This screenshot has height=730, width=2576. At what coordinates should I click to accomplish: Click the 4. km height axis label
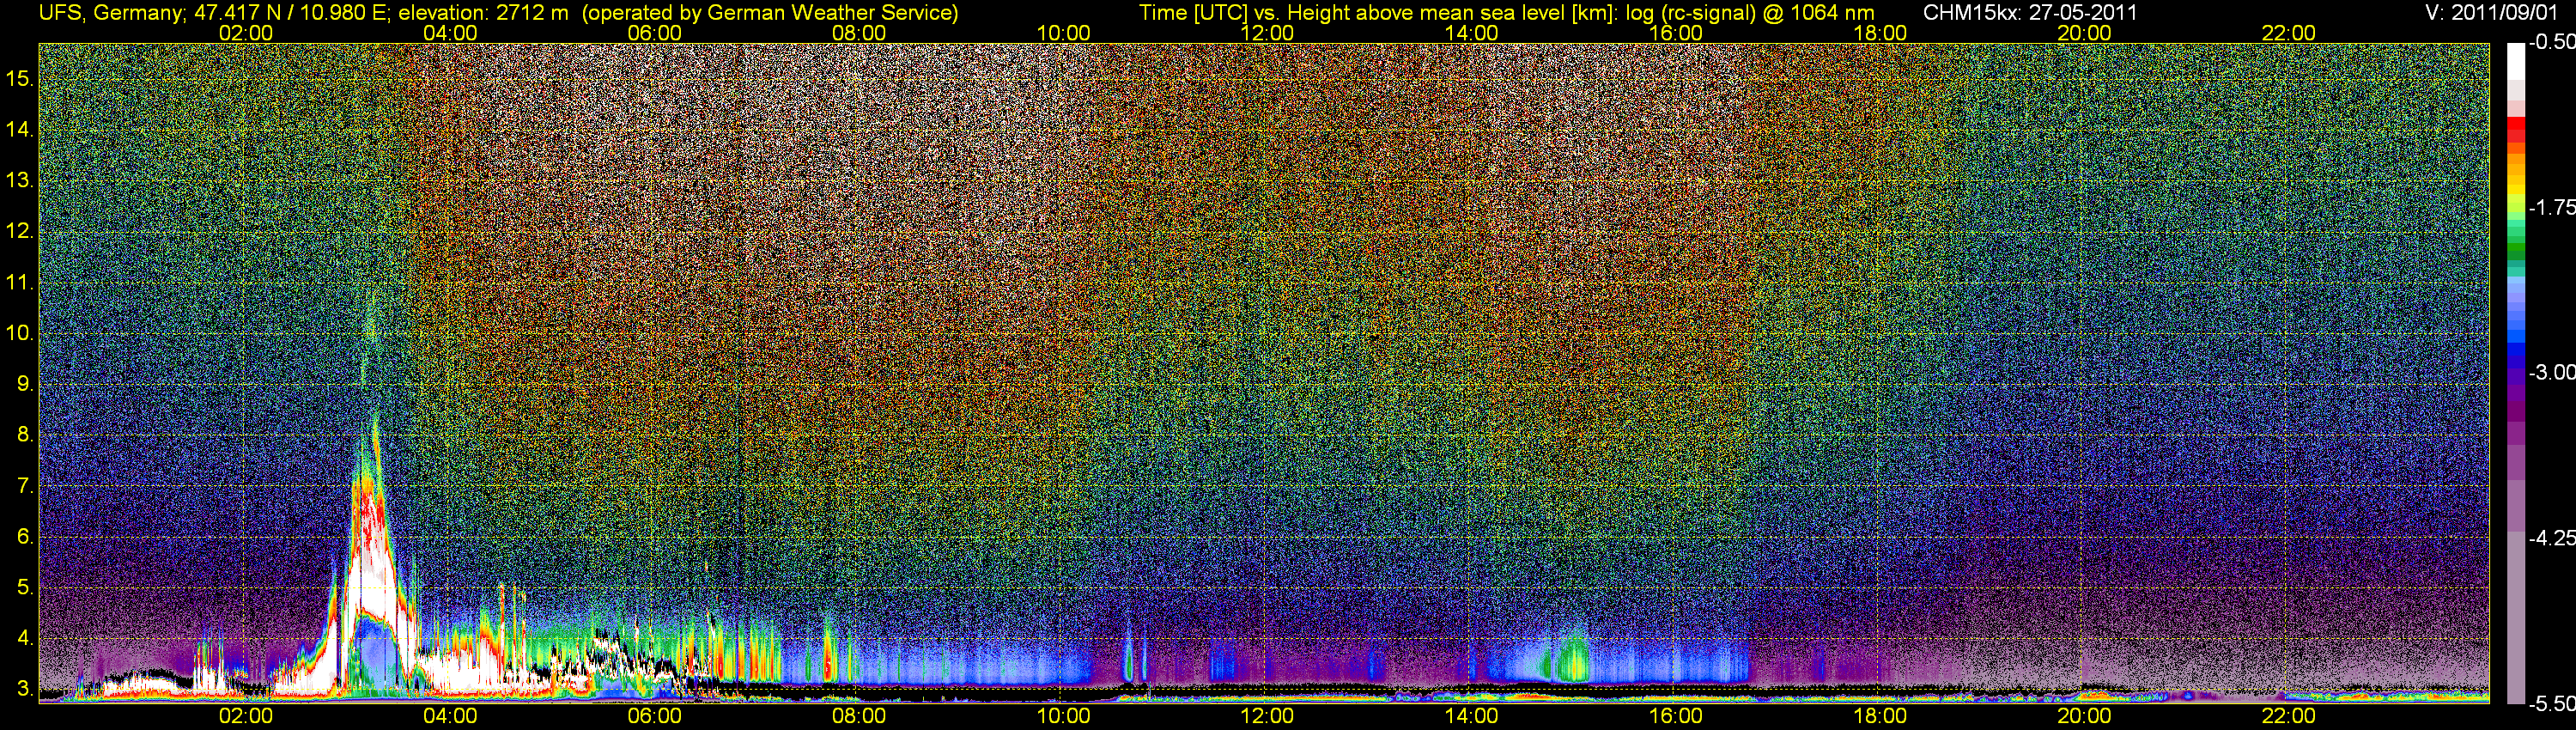[x=26, y=638]
